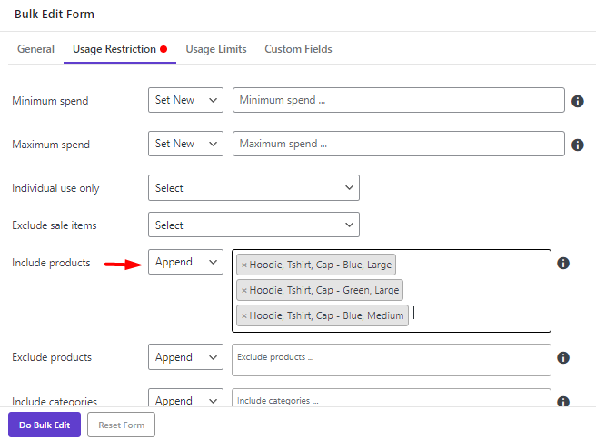Click info icon next to Include products box
Screen dimensions: 596x440
(x=563, y=263)
